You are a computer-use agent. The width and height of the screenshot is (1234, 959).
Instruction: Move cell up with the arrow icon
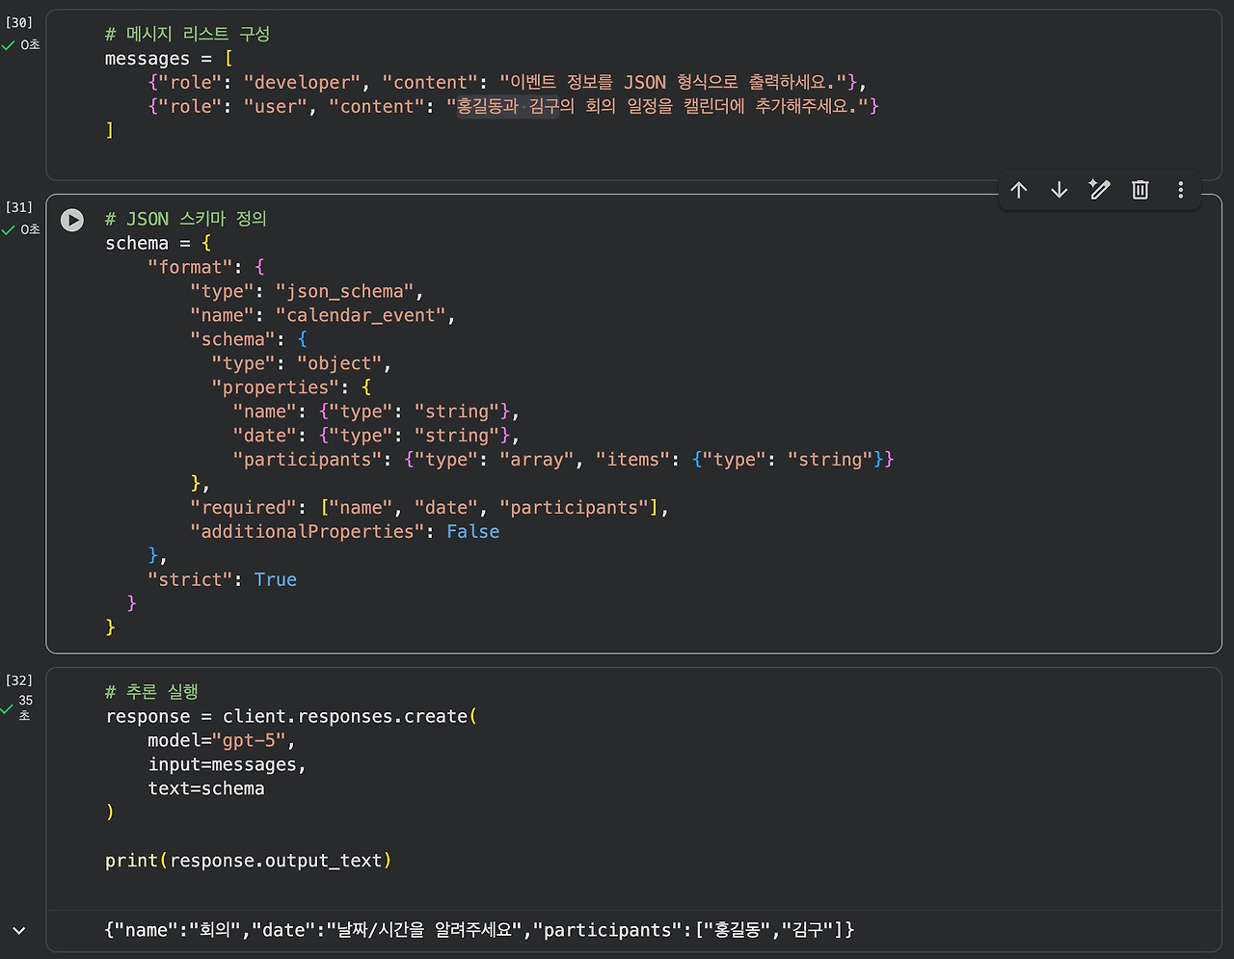[1019, 190]
